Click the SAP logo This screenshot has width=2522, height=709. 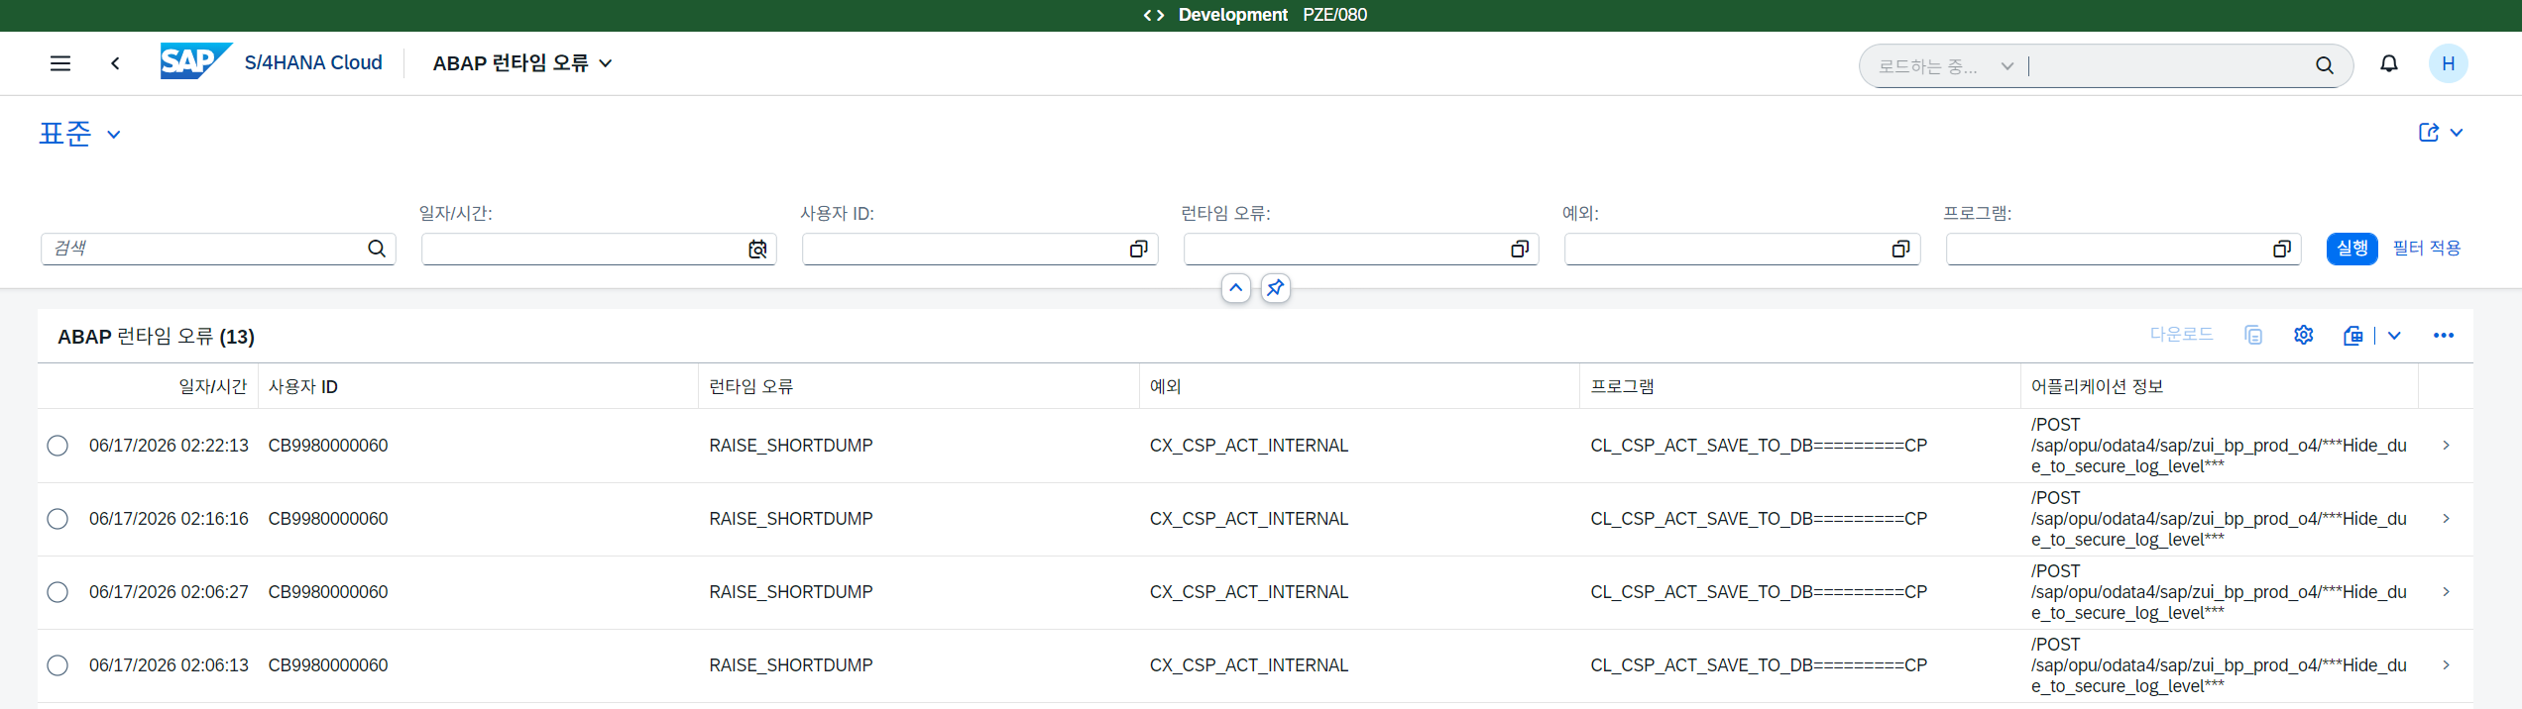click(196, 61)
